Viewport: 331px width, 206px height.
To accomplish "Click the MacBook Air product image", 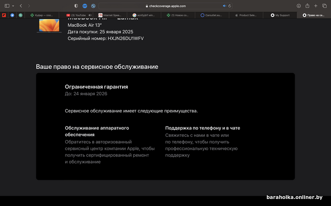I will [x=49, y=26].
